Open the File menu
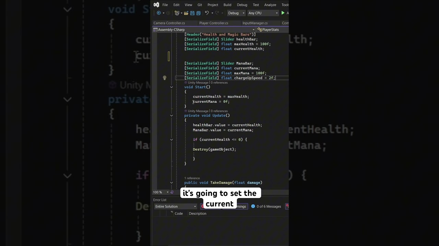This screenshot has height=246, width=439. (165, 5)
